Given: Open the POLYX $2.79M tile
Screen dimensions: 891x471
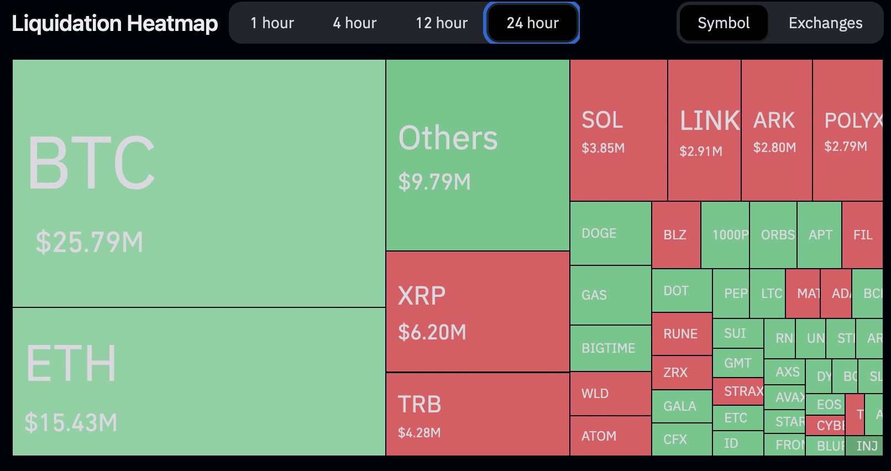Looking at the screenshot, I should [x=847, y=130].
